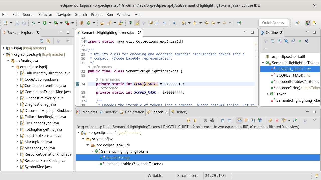321x180 pixels.
Task: Click Open Type icon in toolbar
Action: (x=102, y=23)
